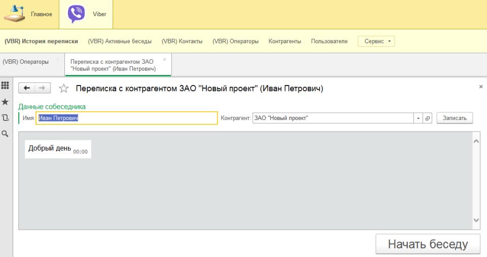The width and height of the screenshot is (487, 257).
Task: Go back with the left arrow
Action: tap(27, 89)
